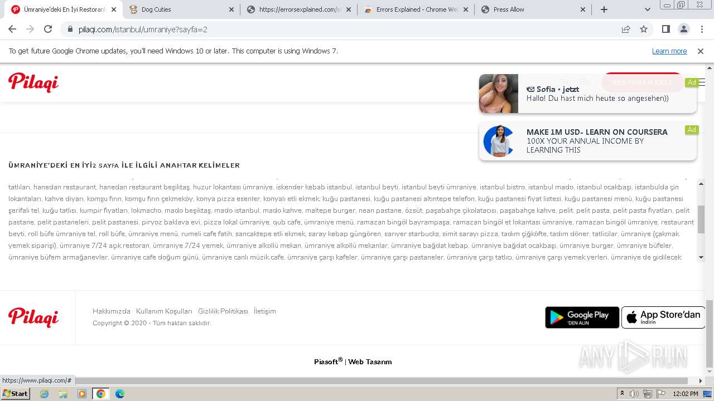
Task: Reload the current page
Action: [48, 29]
